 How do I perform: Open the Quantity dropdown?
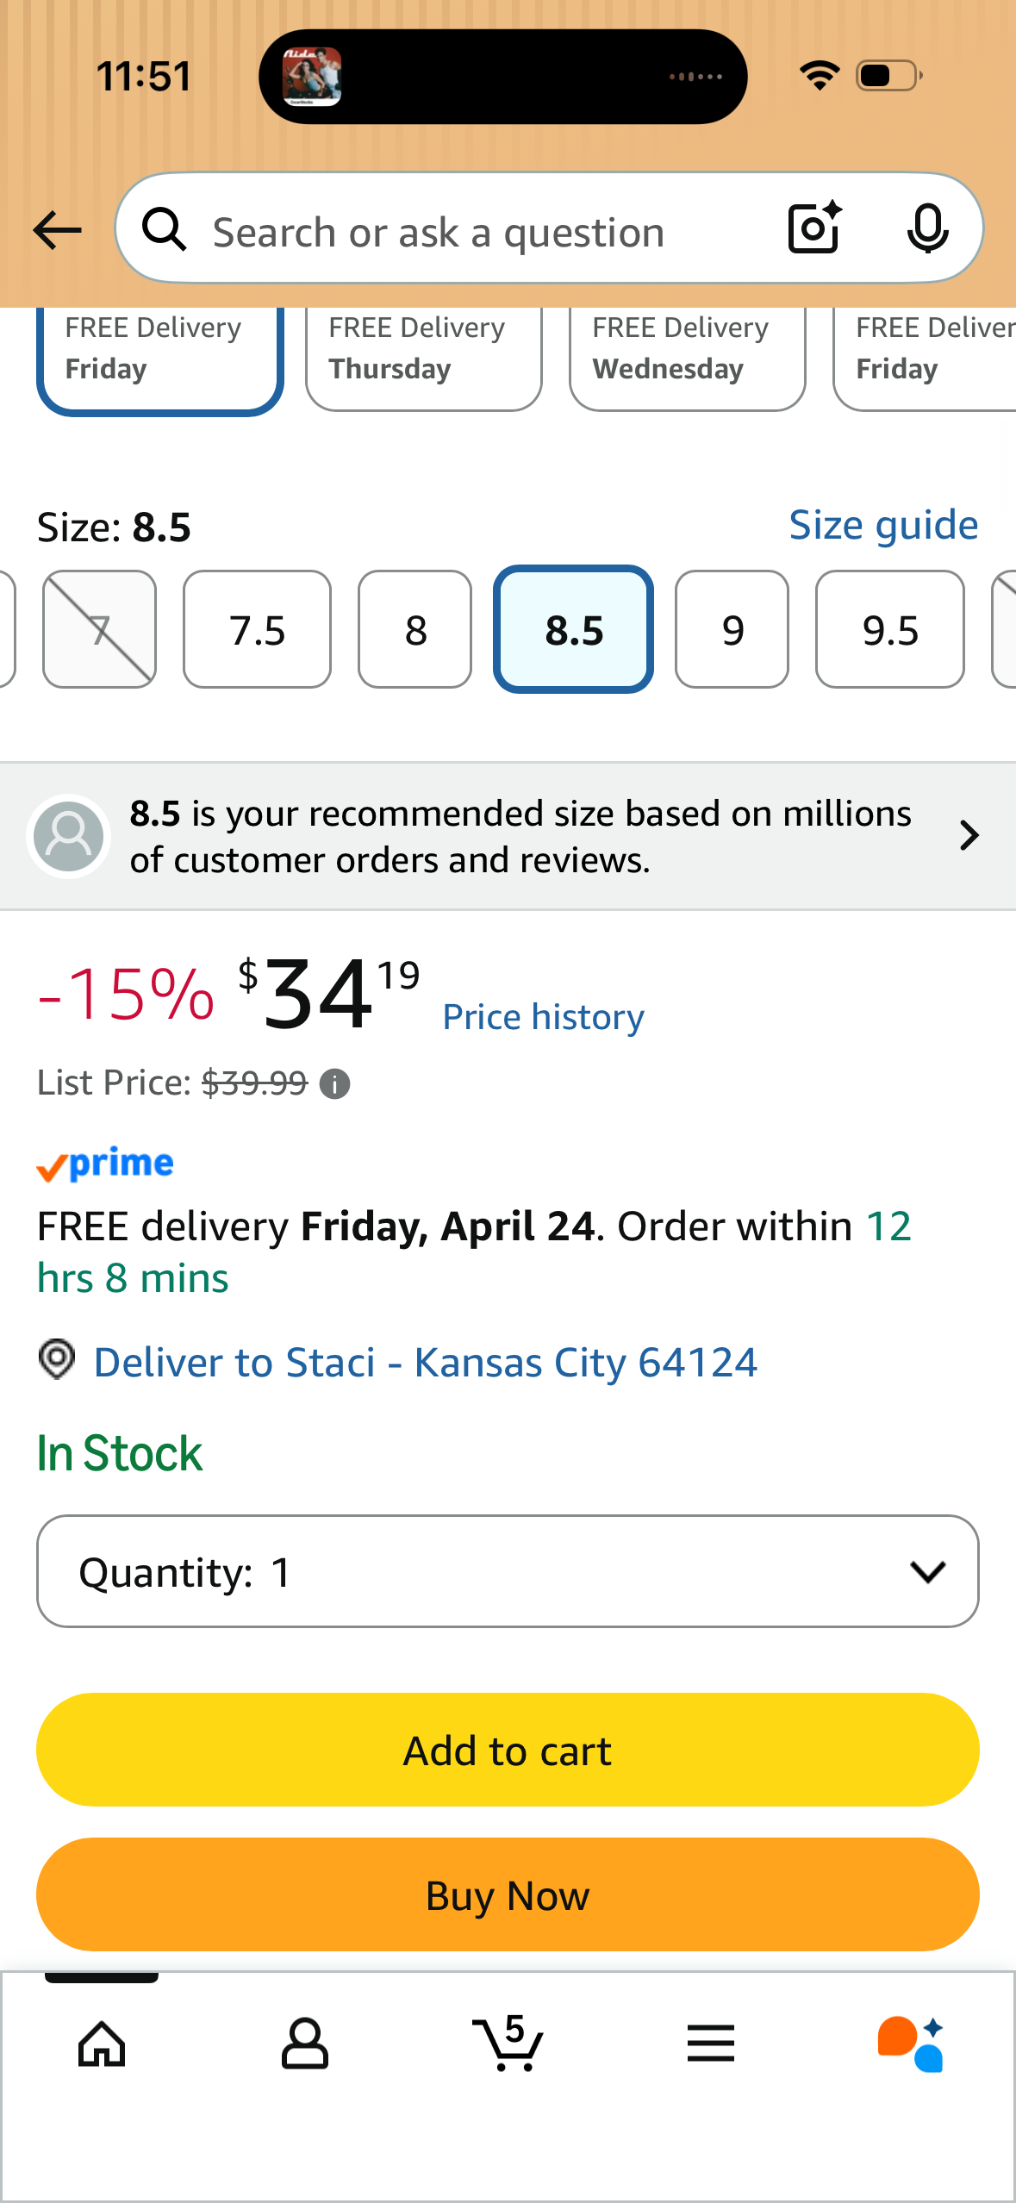pos(508,1571)
